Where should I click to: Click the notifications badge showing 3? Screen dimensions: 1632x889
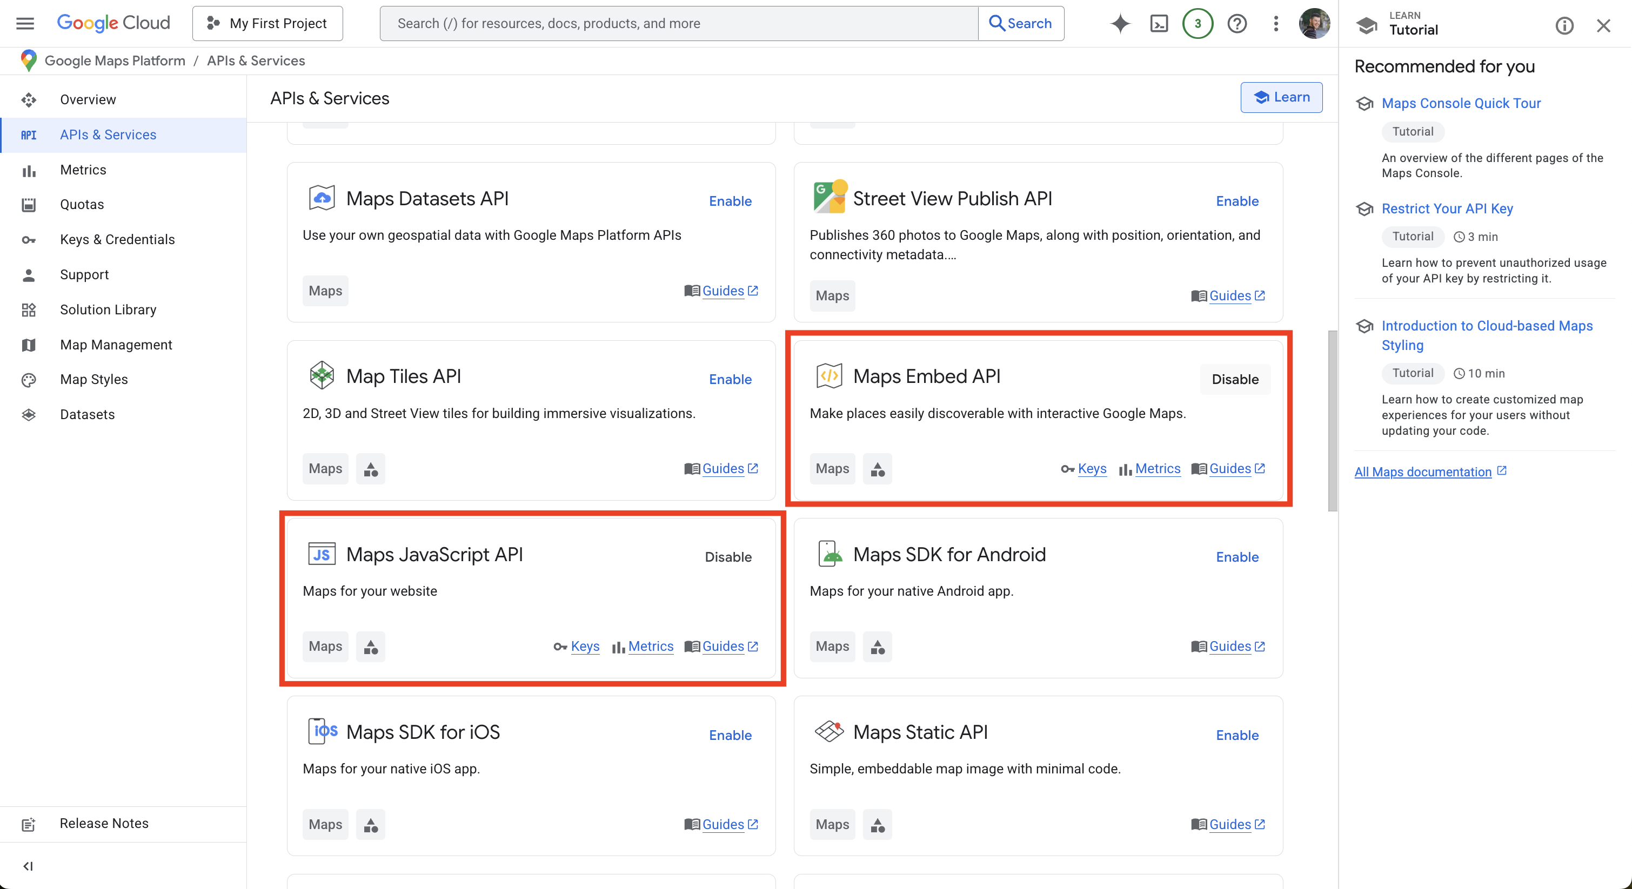[x=1198, y=23]
